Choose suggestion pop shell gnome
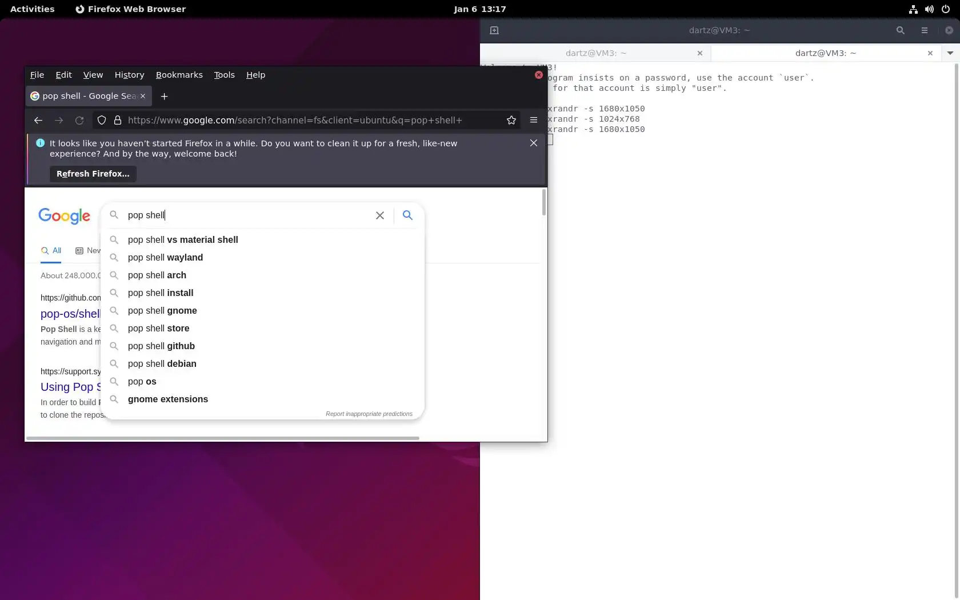The image size is (960, 600). (x=263, y=311)
